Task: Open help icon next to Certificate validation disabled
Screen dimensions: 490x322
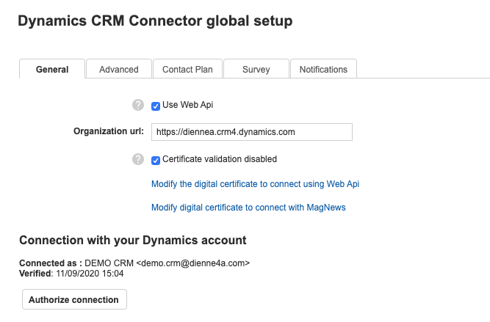Action: point(138,159)
